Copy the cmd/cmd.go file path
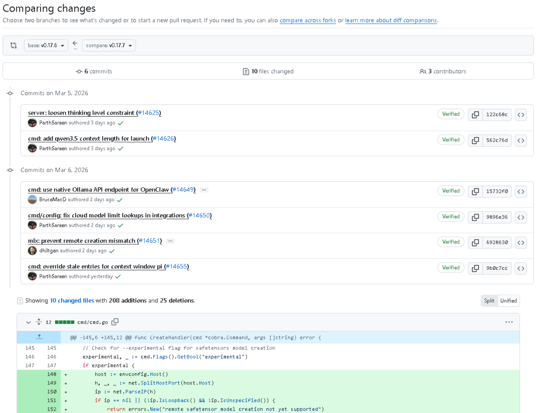This screenshot has width=541, height=413. 115,322
